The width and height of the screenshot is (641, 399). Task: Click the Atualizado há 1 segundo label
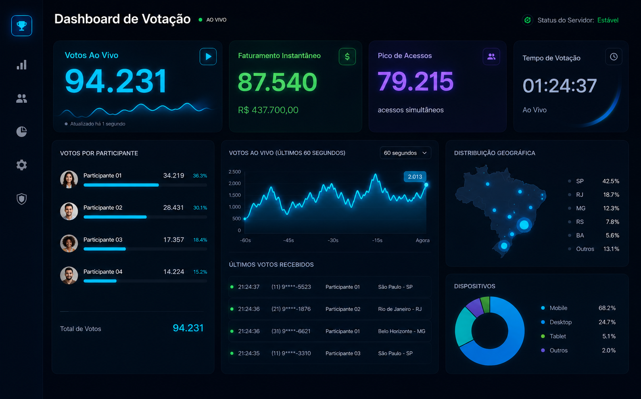pyautogui.click(x=98, y=124)
